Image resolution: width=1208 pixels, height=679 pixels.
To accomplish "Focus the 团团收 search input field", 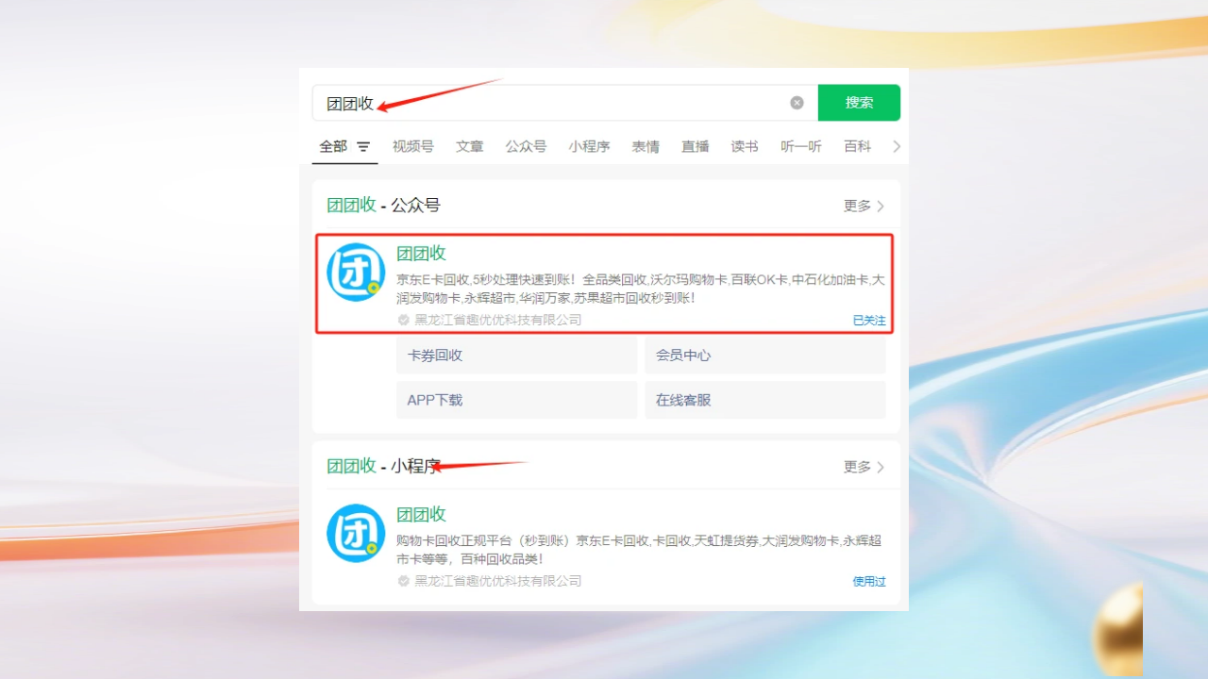I will pos(564,103).
